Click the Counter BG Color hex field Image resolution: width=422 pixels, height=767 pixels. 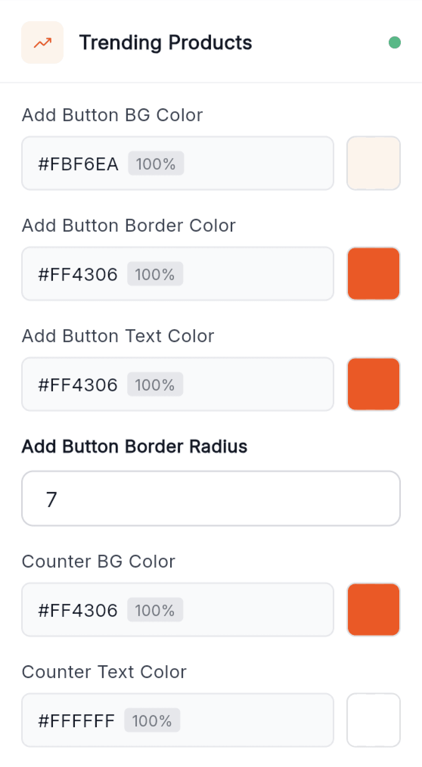coord(178,609)
